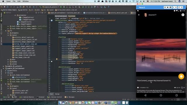Screen dimensions: 187x105
Task: Open the Vysor menu in menu bar
Action: 8,1
